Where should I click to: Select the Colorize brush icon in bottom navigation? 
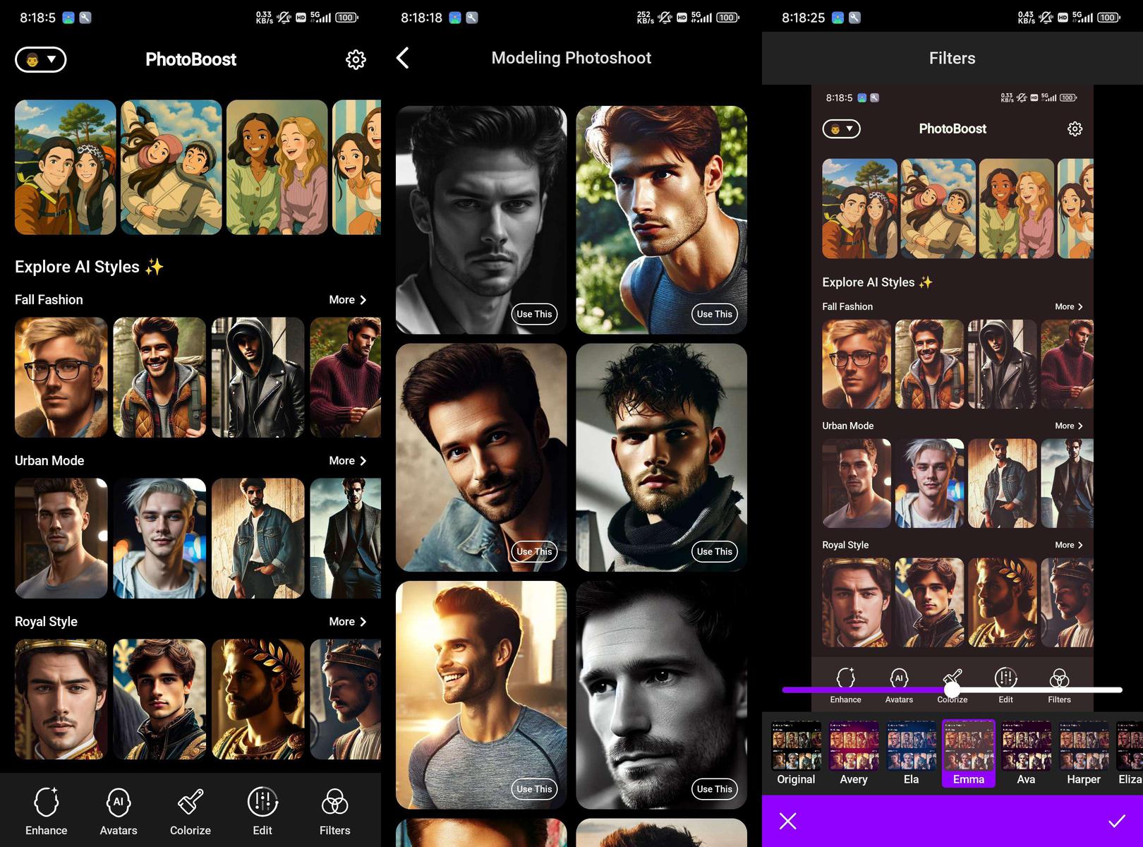coord(190,811)
